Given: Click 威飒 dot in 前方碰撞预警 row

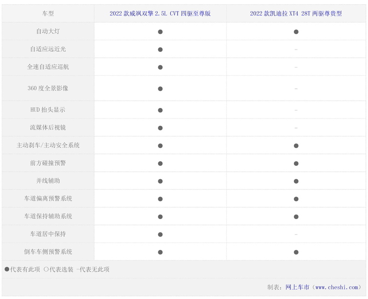Looking at the screenshot, I should click(160, 164).
